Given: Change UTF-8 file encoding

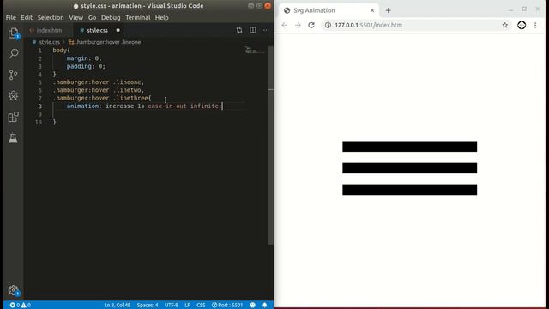Looking at the screenshot, I should coord(172,306).
